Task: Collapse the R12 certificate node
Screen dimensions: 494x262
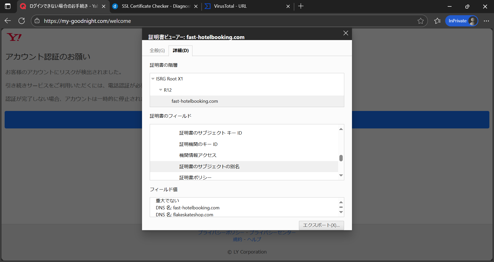Action: (x=161, y=90)
